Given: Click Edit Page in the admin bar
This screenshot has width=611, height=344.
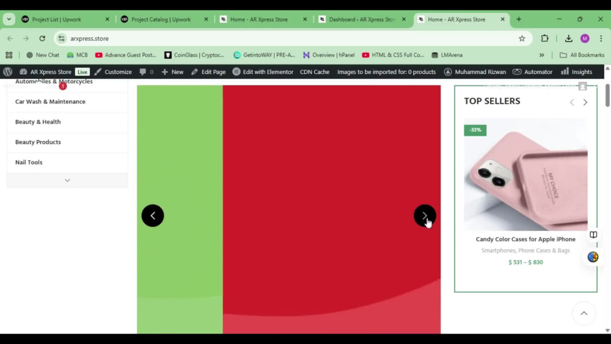Looking at the screenshot, I should (208, 71).
